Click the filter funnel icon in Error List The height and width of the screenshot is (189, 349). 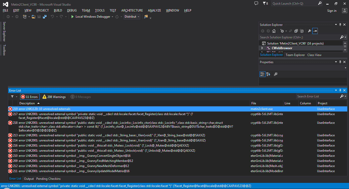tap(12, 97)
